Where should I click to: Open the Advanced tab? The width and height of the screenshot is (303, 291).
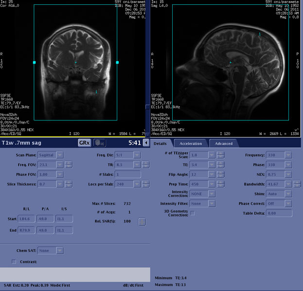click(x=224, y=144)
